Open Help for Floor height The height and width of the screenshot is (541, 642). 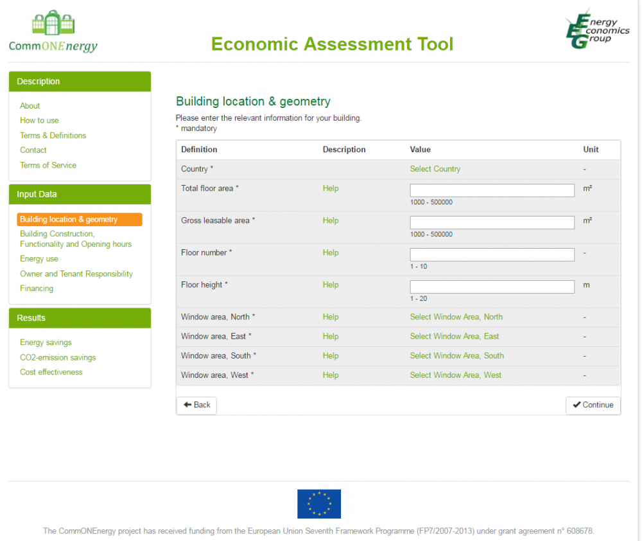point(331,285)
